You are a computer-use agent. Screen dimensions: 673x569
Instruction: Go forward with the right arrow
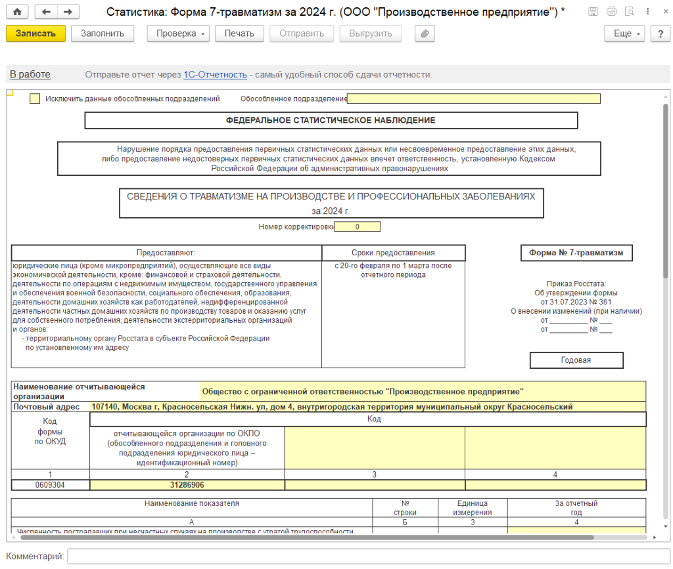pyautogui.click(x=68, y=12)
